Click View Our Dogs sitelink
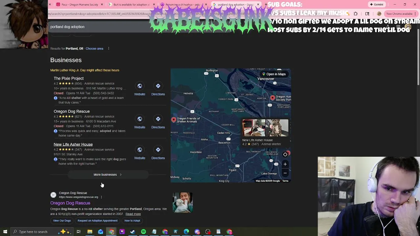420x236 pixels. (62, 221)
